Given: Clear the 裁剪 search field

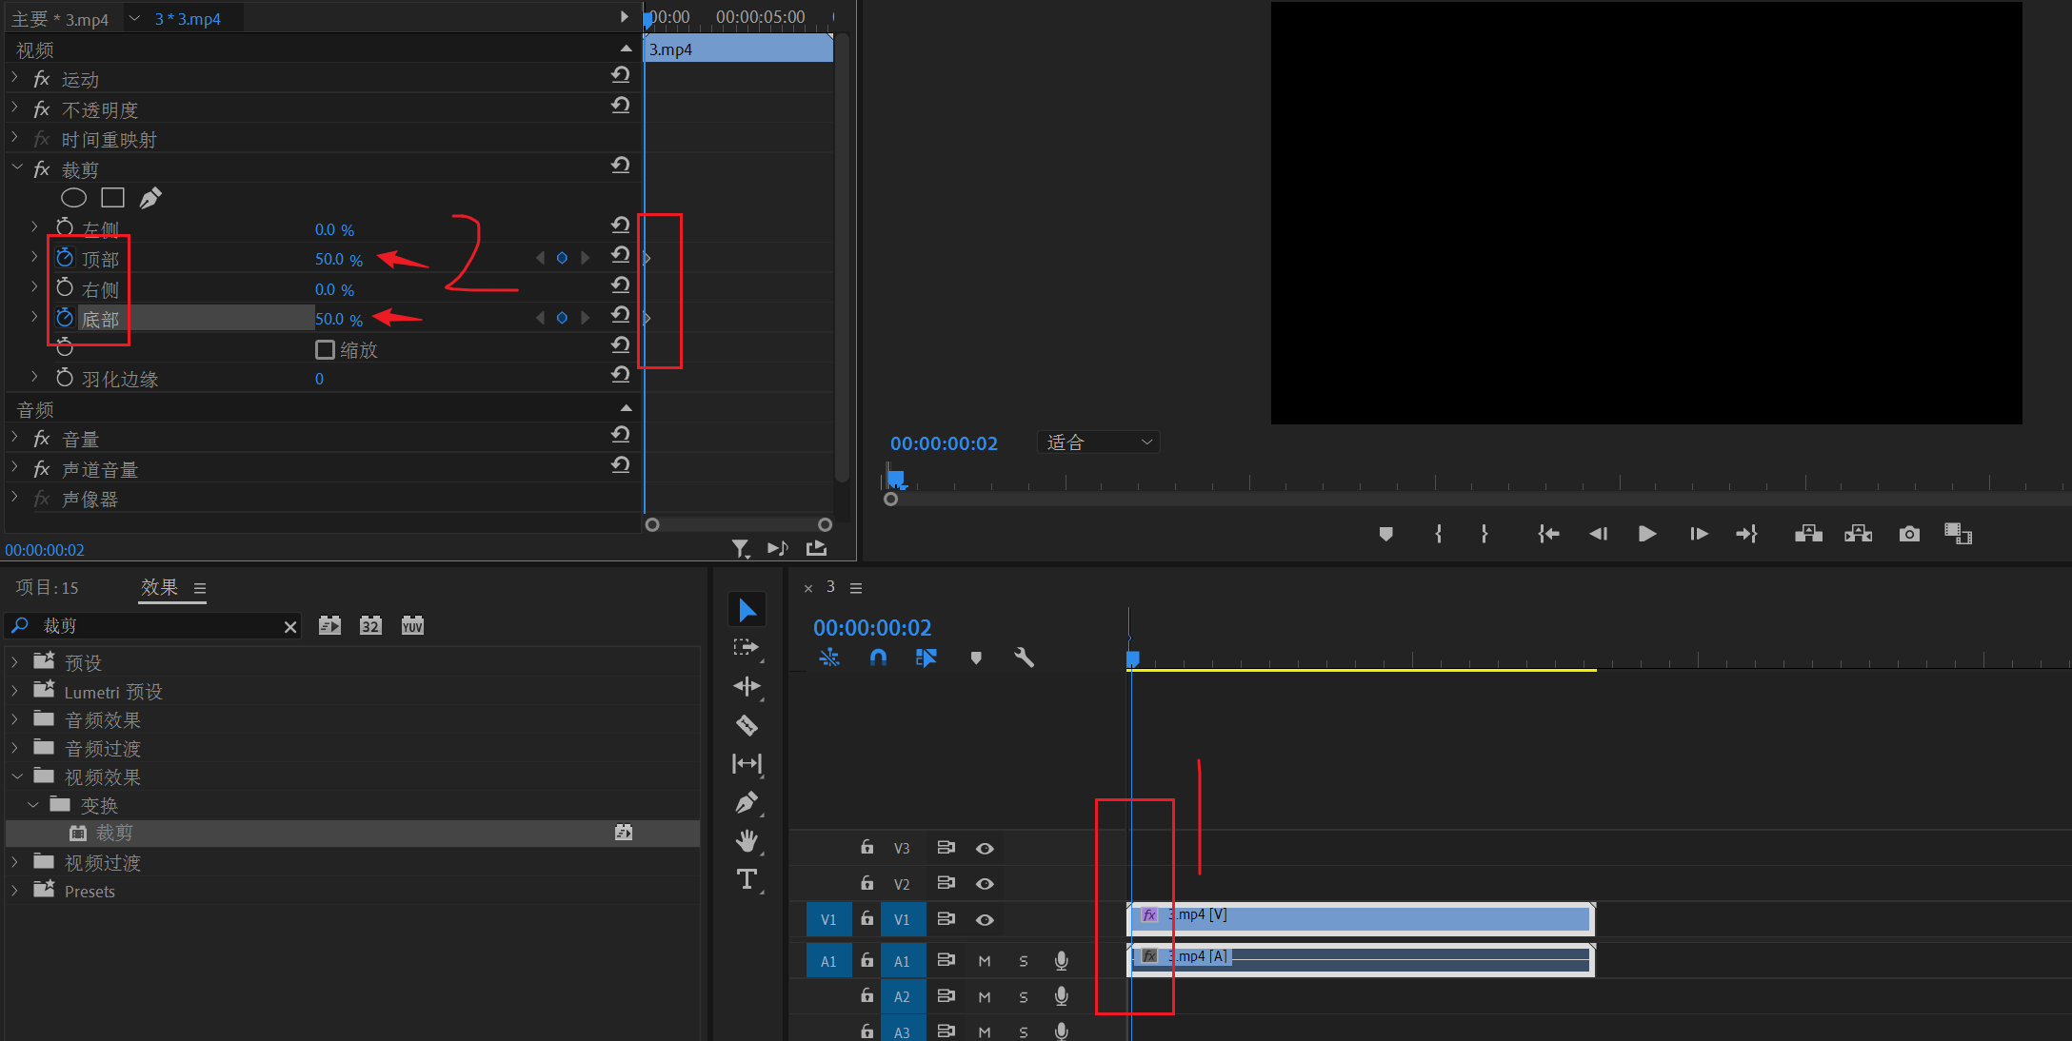Looking at the screenshot, I should [x=290, y=626].
